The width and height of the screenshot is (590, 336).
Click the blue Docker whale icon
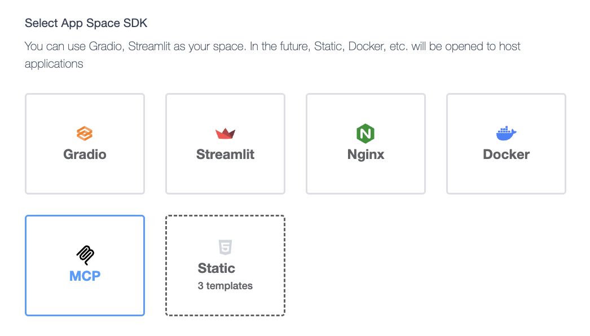tap(506, 134)
